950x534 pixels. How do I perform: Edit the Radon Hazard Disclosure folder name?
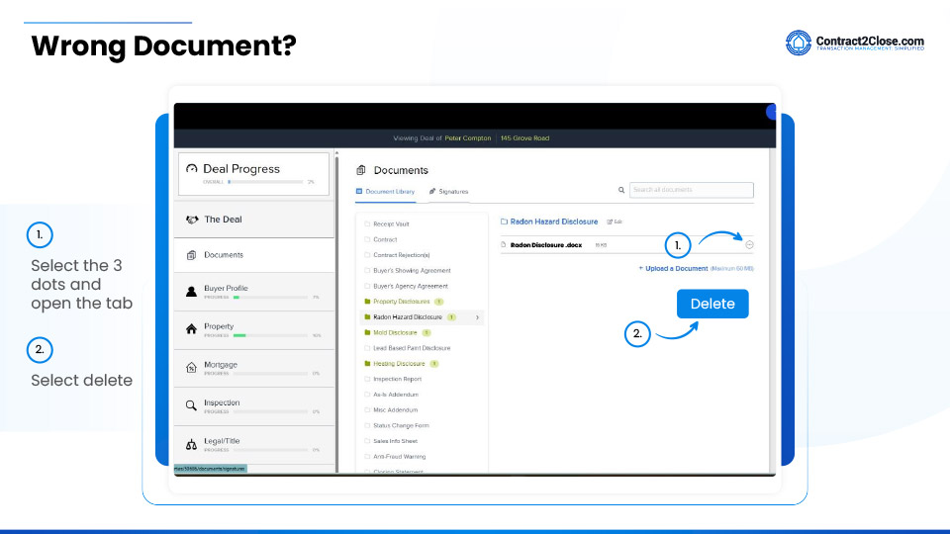[x=615, y=222]
